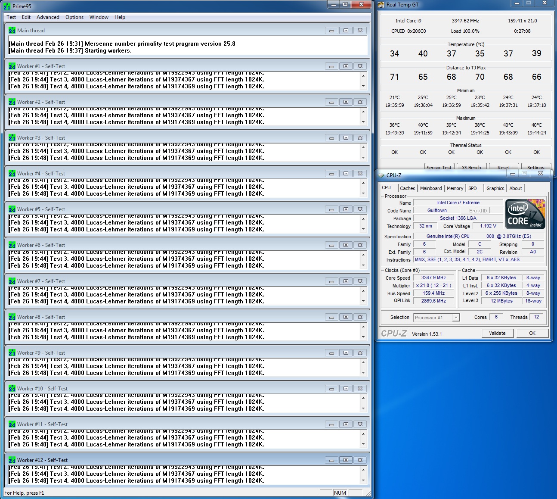Screen dimensions: 557x499
Task: Switch to the Graphics tab in CPU-Z
Action: 495,188
